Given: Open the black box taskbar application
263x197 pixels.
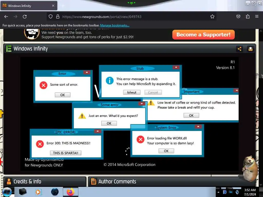Looking at the screenshot, I should tap(23, 192).
